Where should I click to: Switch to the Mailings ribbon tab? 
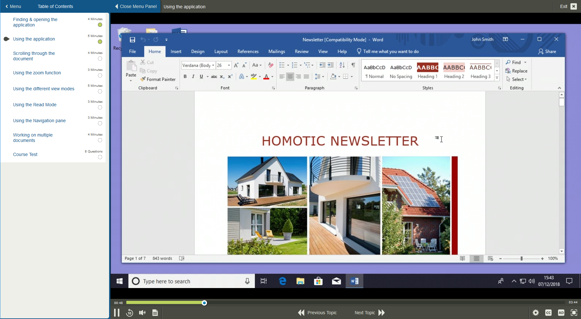tap(276, 51)
